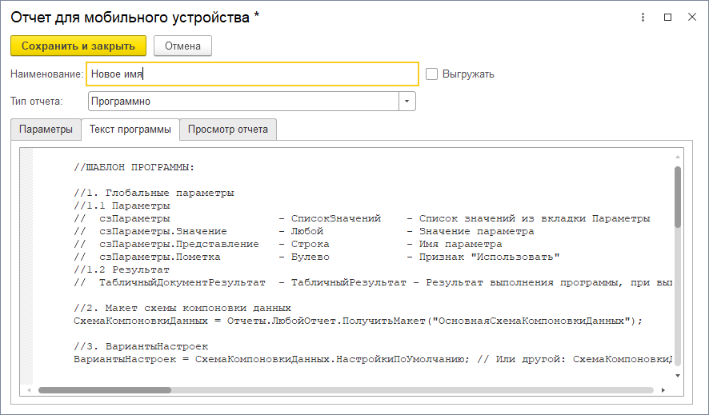Click the line //1. Глобальные параметры
This screenshot has width=709, height=415.
[154, 193]
